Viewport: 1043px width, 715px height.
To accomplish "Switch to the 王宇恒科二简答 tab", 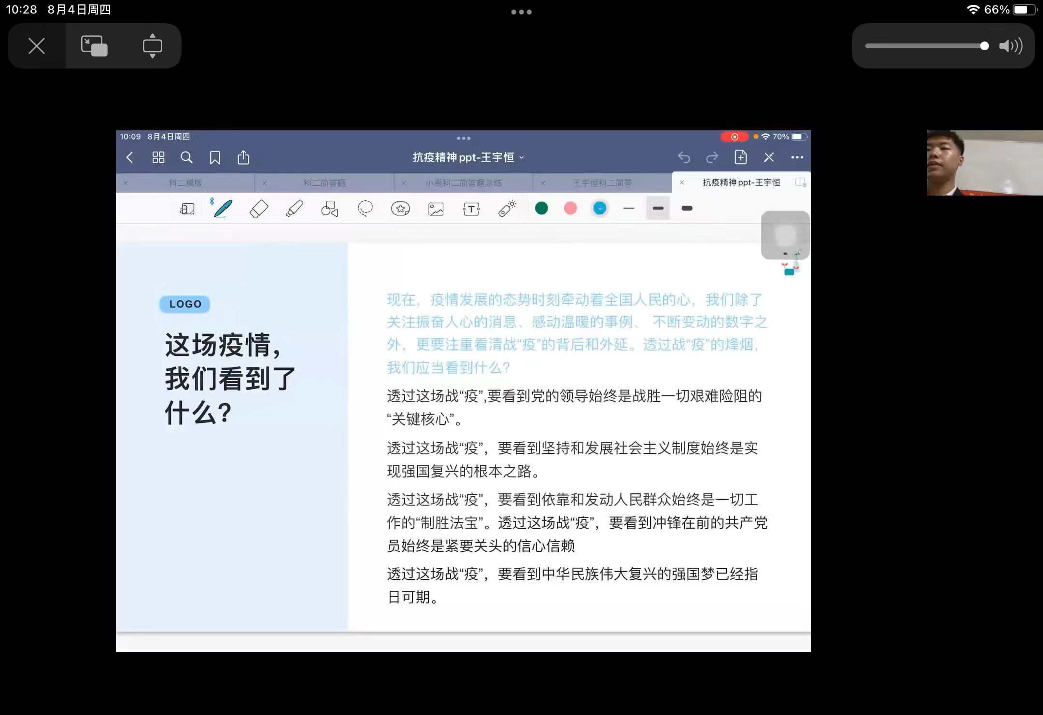I will (602, 183).
